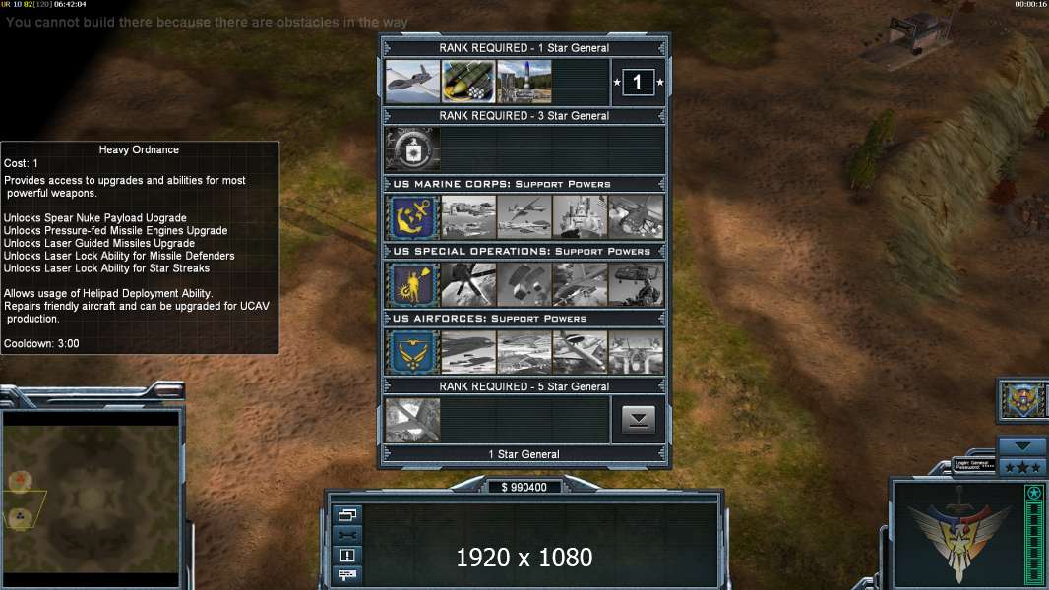Select US Special Operations soldier emblem
Image resolution: width=1049 pixels, height=590 pixels.
[x=412, y=284]
